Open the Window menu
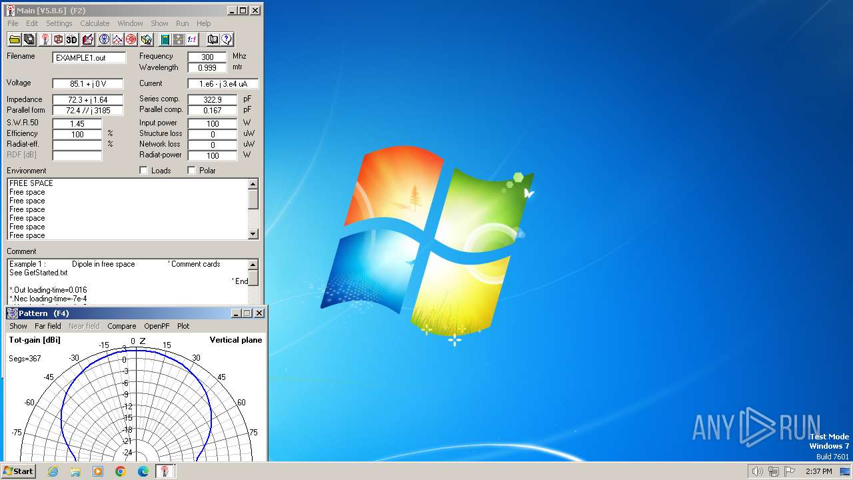 point(131,23)
